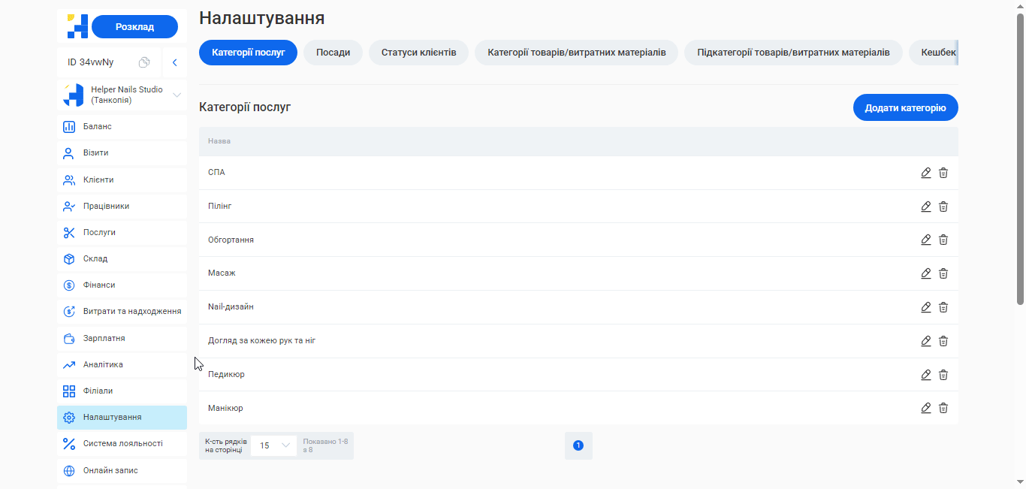Click the Додати категорію button
This screenshot has height=489, width=1026.
(x=905, y=107)
